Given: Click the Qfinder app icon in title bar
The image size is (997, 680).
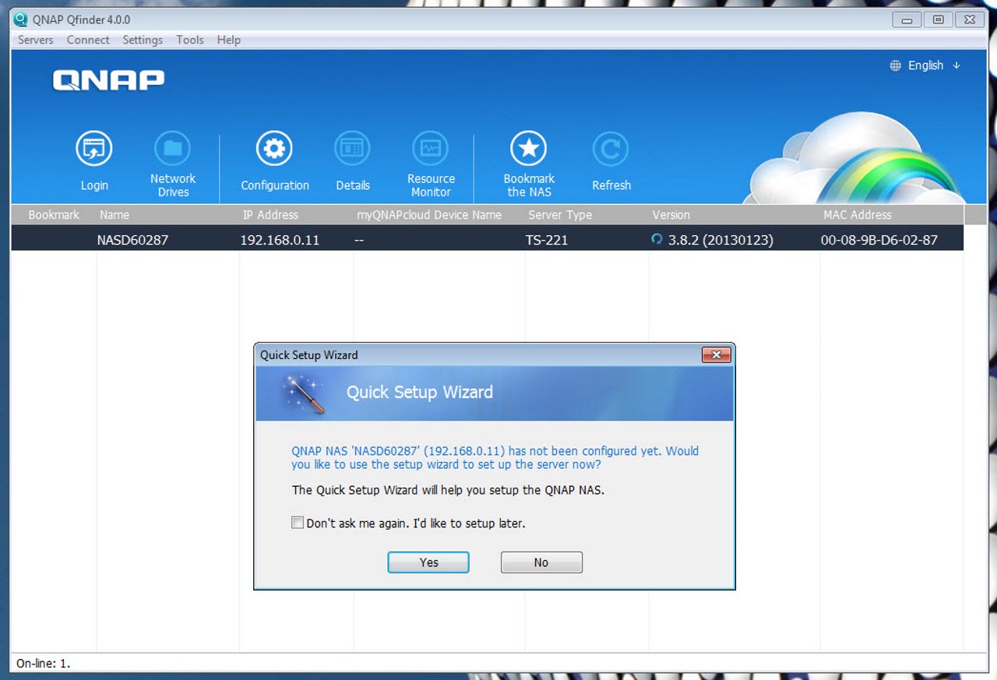Looking at the screenshot, I should tap(21, 19).
